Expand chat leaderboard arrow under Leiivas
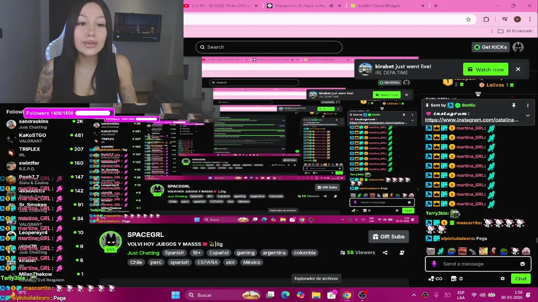The image size is (538, 302). pyautogui.click(x=478, y=94)
